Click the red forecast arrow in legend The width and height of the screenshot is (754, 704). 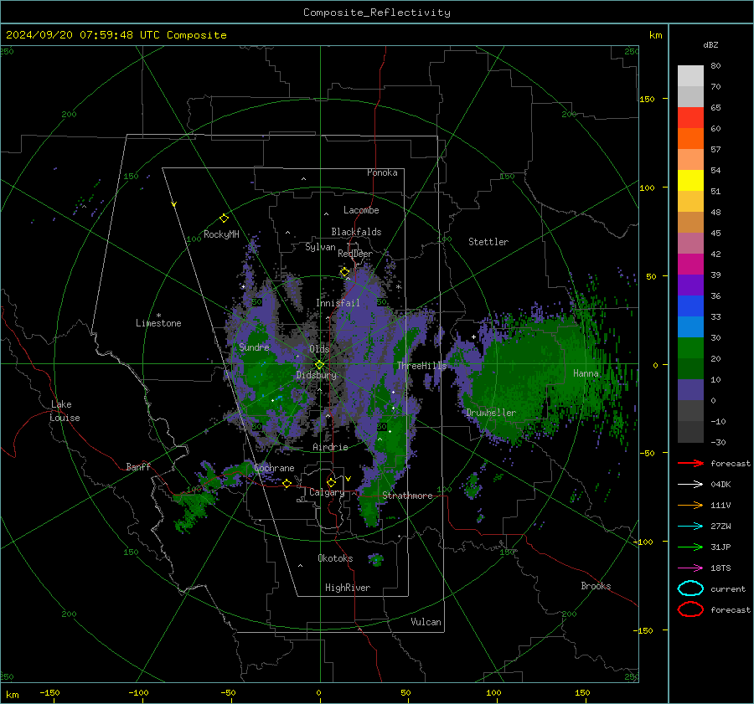(690, 463)
